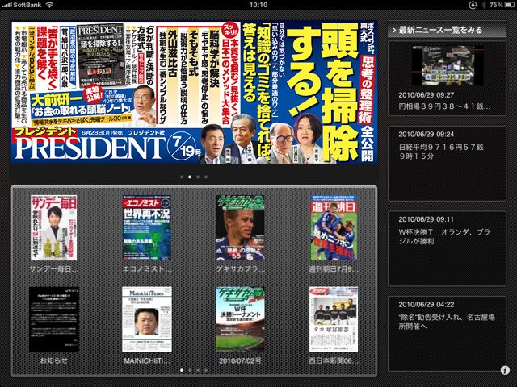Open the 西日本新聞 newspaper cover
The width and height of the screenshot is (517, 387).
pyautogui.click(x=334, y=319)
